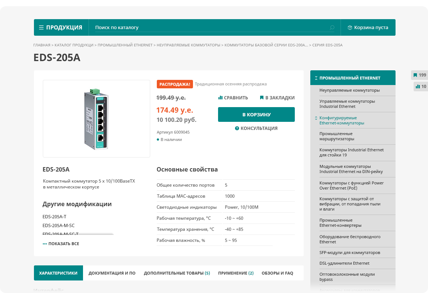Click the search magnifier icon

(x=332, y=28)
